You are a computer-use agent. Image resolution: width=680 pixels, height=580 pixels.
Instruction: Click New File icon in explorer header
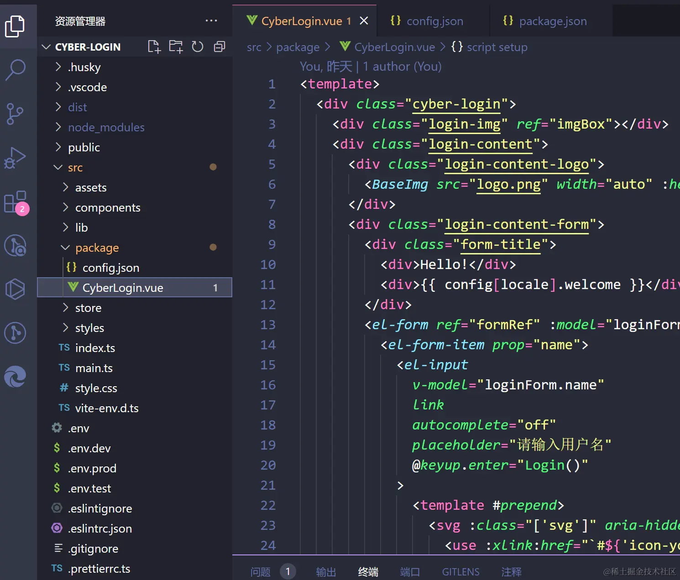click(154, 47)
